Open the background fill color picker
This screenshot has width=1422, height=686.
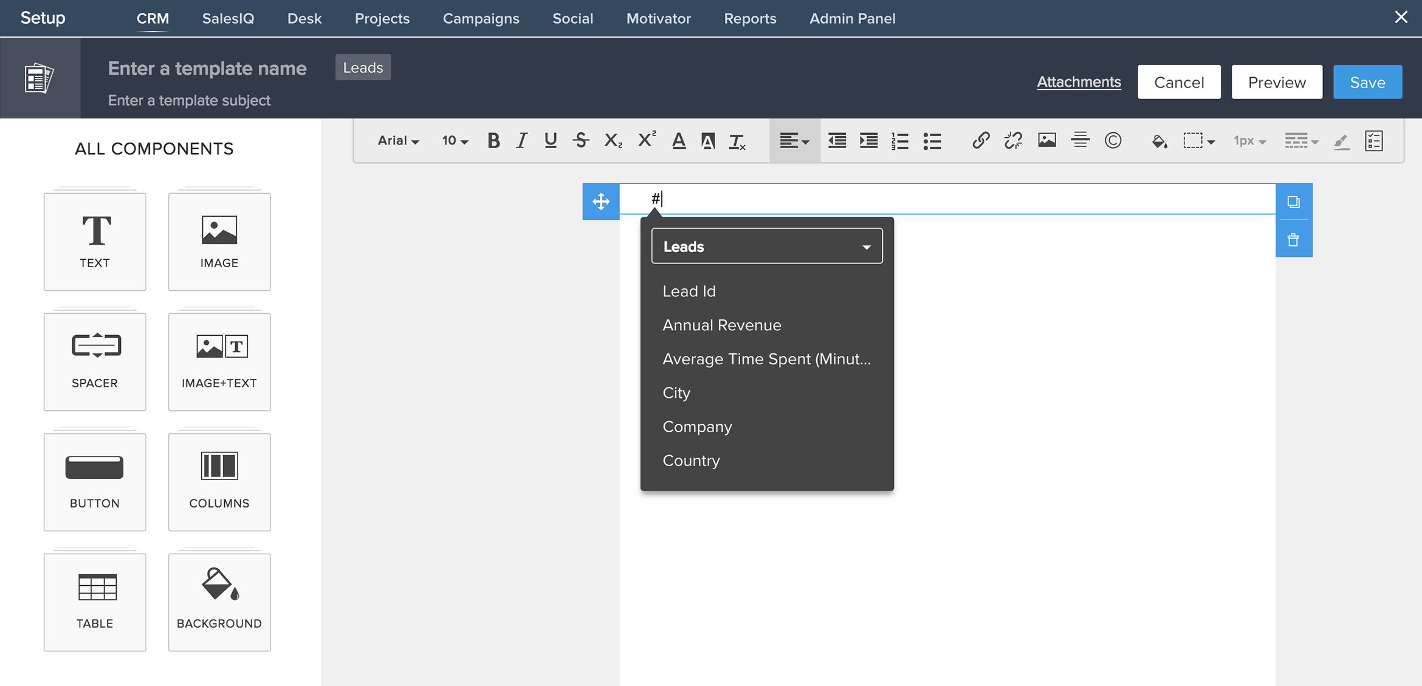1159,141
